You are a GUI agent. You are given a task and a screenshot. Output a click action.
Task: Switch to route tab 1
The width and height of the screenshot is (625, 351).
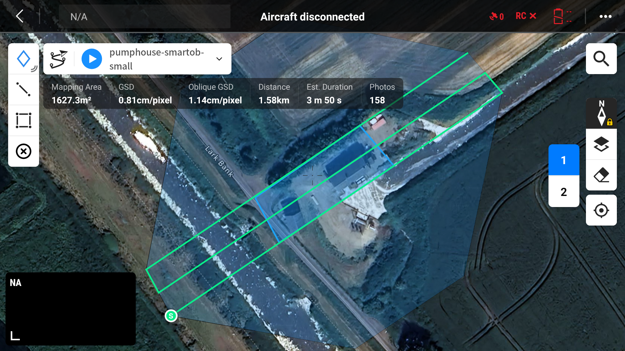tap(563, 160)
